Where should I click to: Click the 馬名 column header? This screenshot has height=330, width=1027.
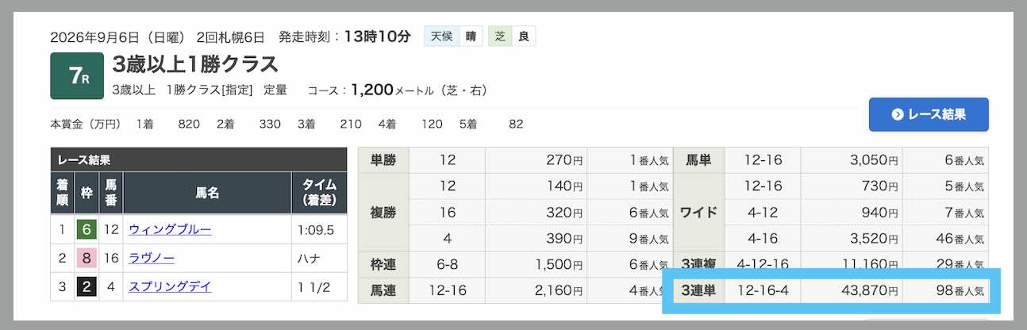(207, 192)
